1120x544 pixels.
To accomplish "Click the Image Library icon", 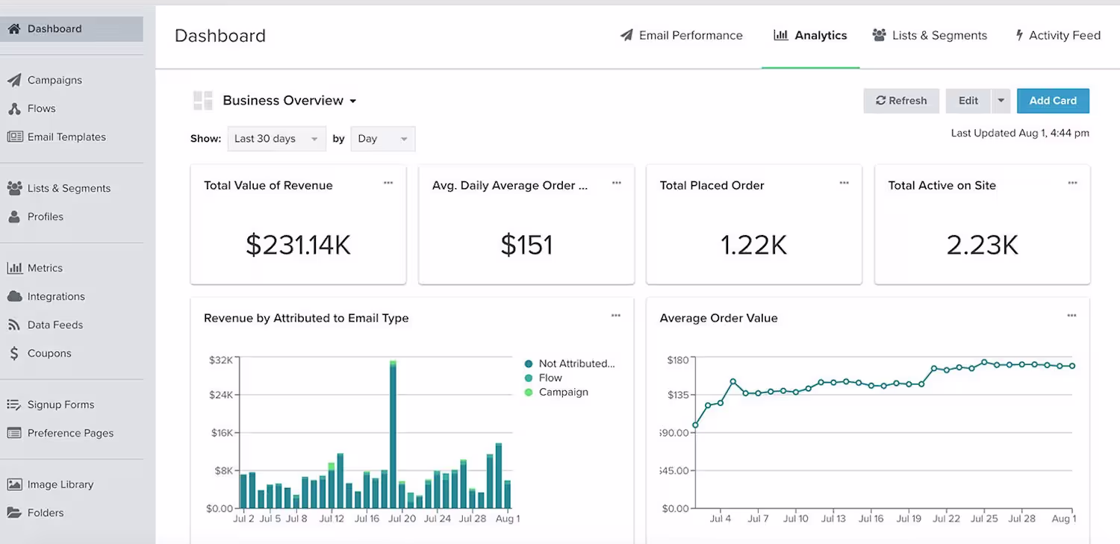I will coord(14,484).
